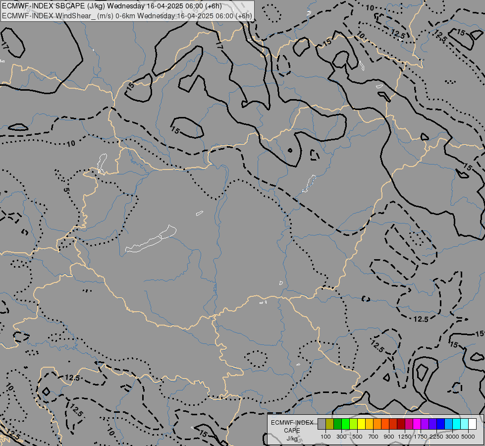The image size is (485, 446).
Task: Pick the dark green legend swatch
Action: [x=337, y=424]
